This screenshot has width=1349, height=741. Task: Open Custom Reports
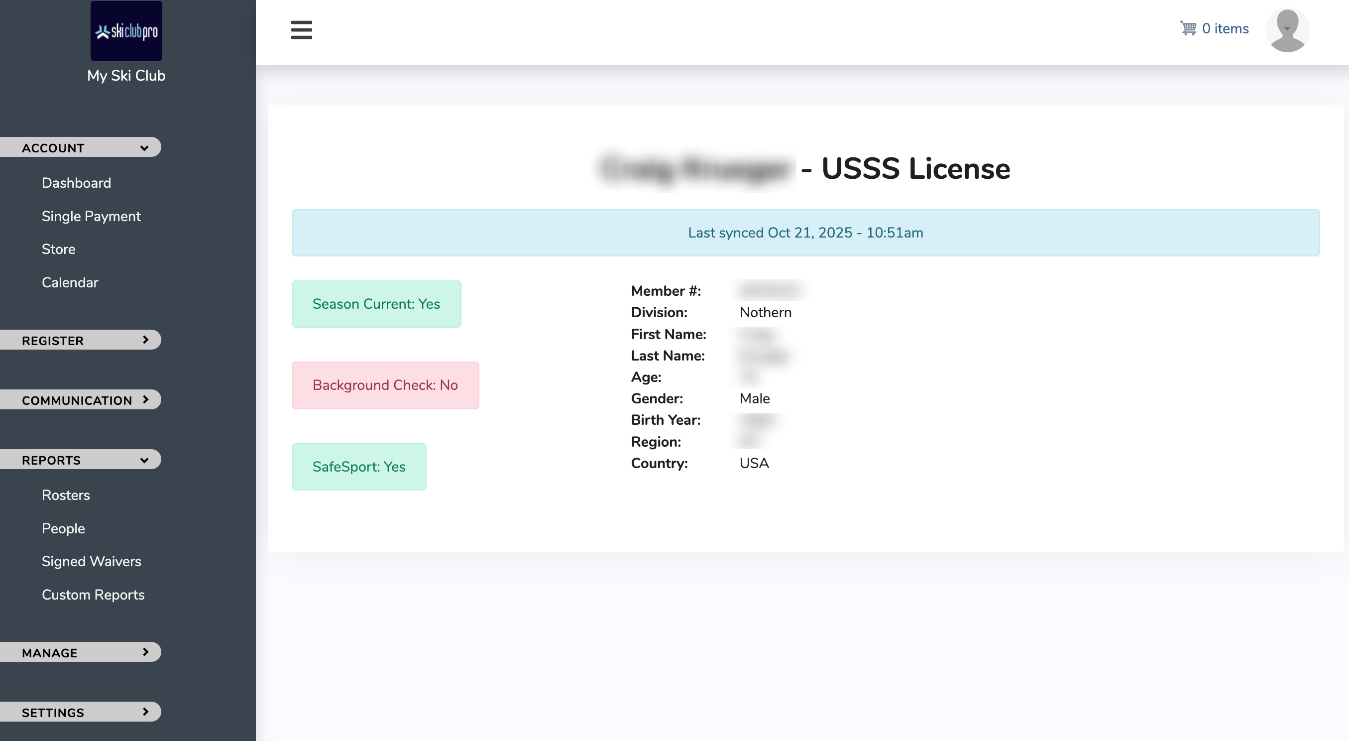point(93,594)
